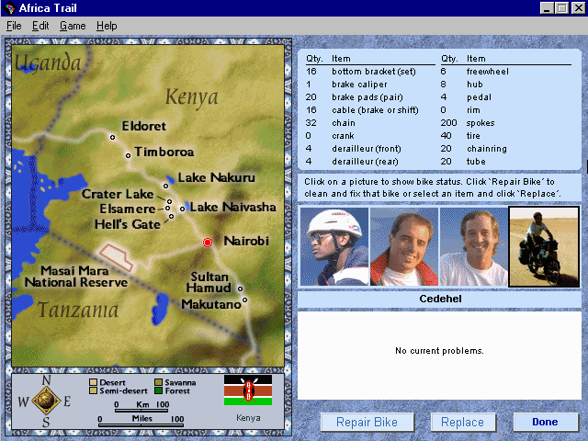Click the compass rose icon
Viewport: 588px width, 441px height.
point(46,401)
